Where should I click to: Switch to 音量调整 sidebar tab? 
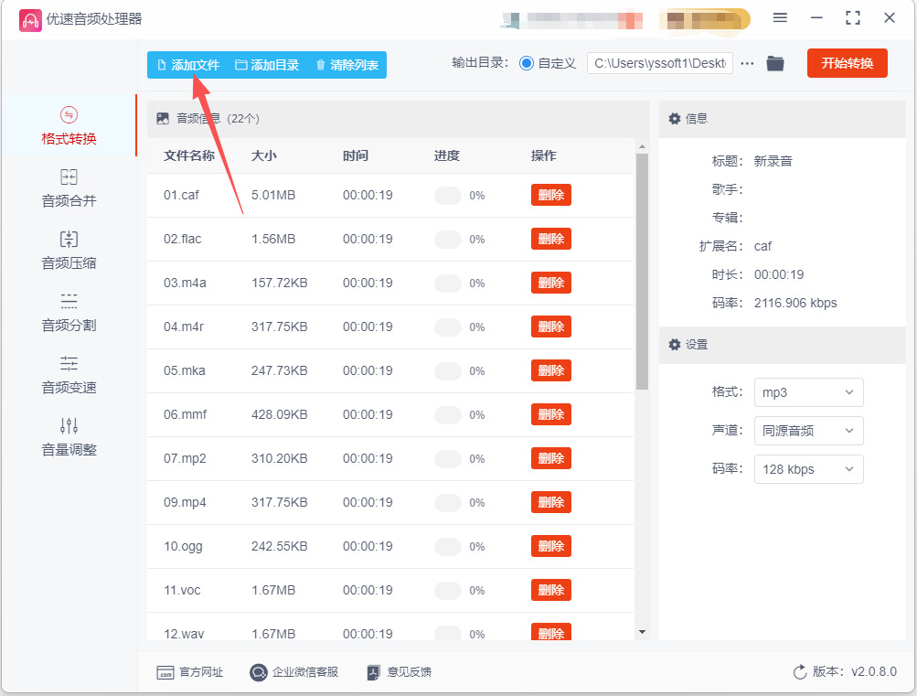pyautogui.click(x=69, y=437)
